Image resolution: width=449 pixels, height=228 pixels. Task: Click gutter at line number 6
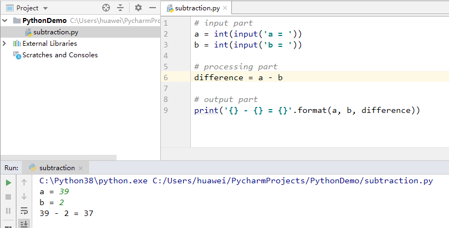coord(166,77)
